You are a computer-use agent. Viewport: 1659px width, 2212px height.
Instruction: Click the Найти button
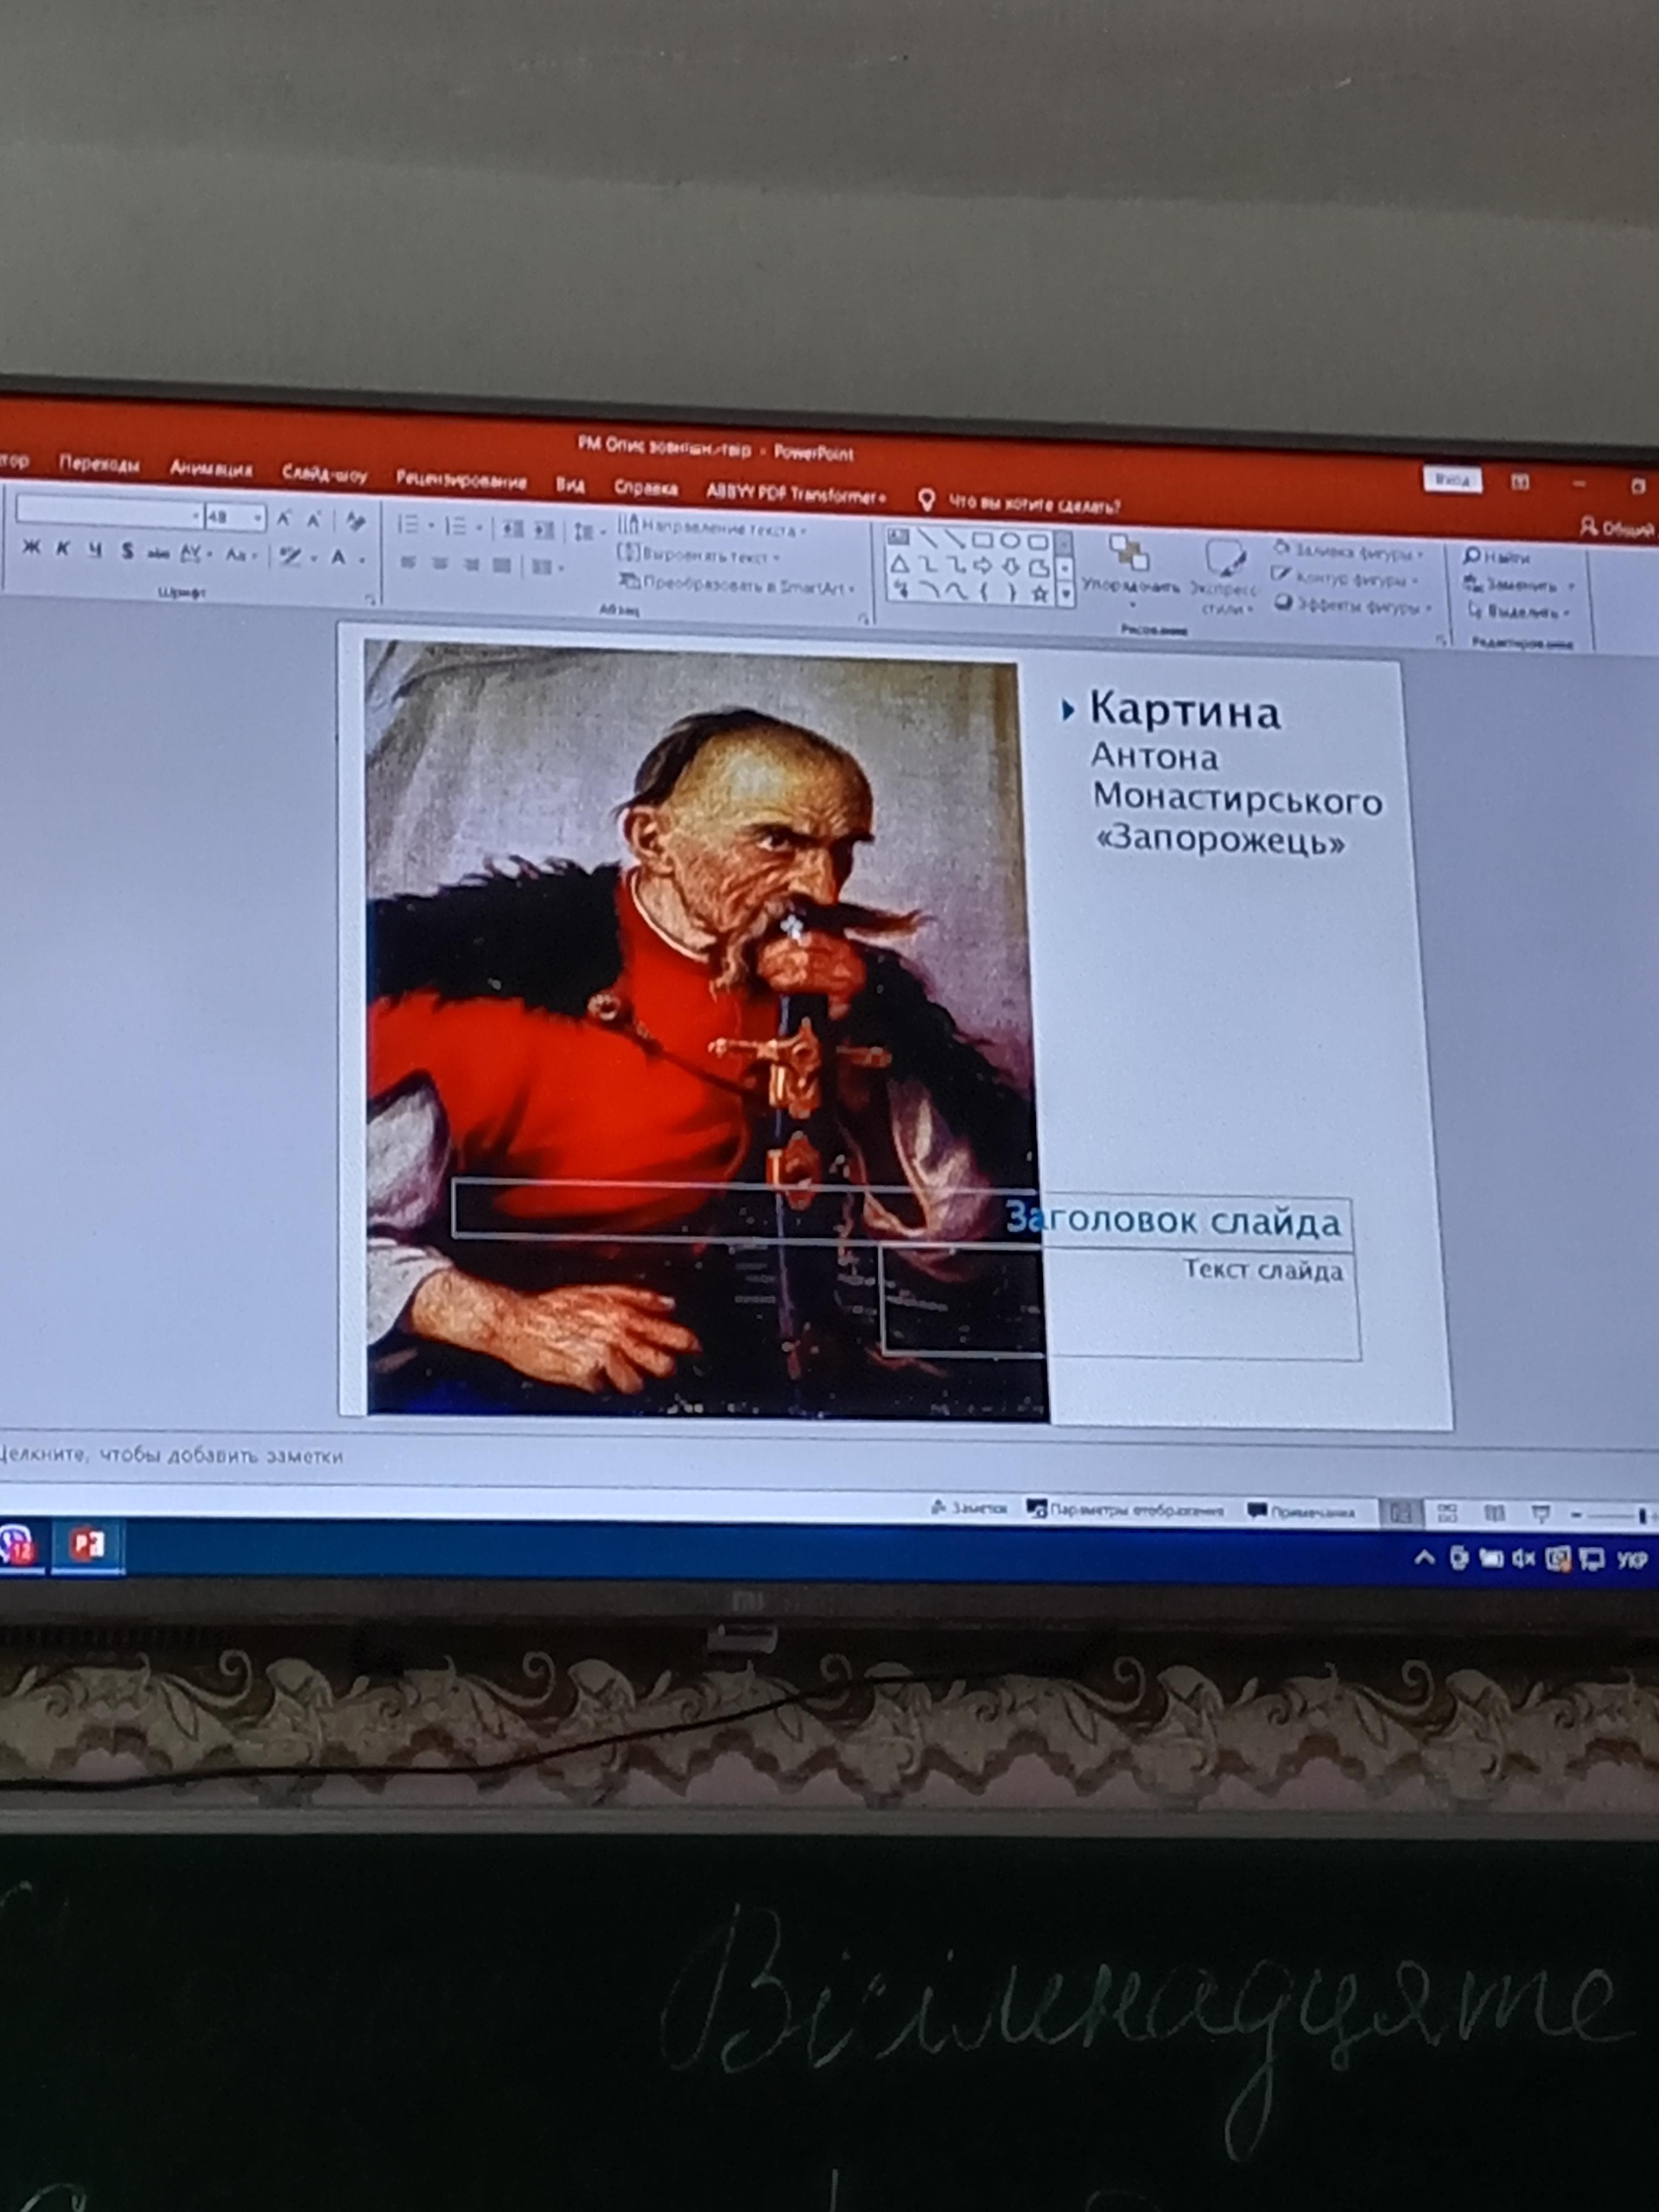click(x=1497, y=557)
